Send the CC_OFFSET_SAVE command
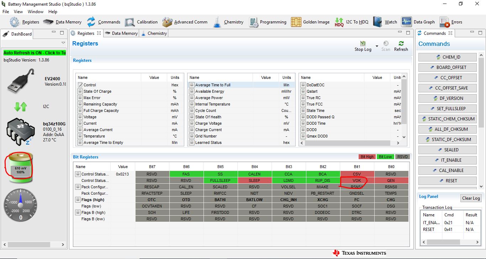 point(448,88)
